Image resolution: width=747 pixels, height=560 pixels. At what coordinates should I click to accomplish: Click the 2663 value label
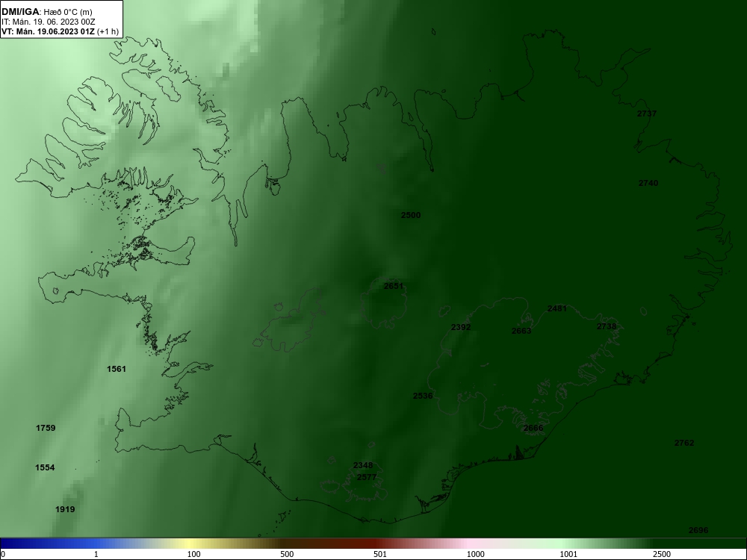click(x=521, y=331)
